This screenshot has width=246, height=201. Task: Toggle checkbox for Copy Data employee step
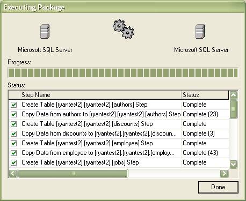click(x=14, y=153)
